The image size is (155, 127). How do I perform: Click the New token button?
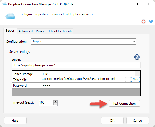click(x=135, y=80)
